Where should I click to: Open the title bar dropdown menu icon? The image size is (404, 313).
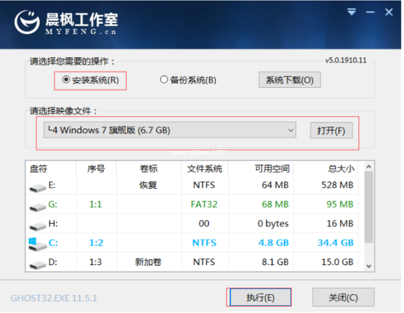(x=352, y=13)
